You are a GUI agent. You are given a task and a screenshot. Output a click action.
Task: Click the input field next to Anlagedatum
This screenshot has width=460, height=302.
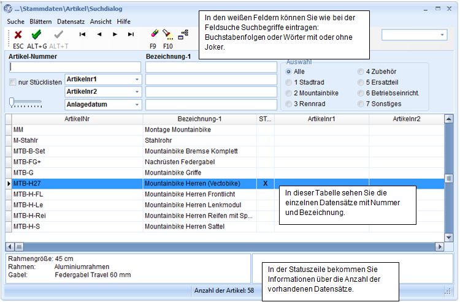[x=211, y=105]
